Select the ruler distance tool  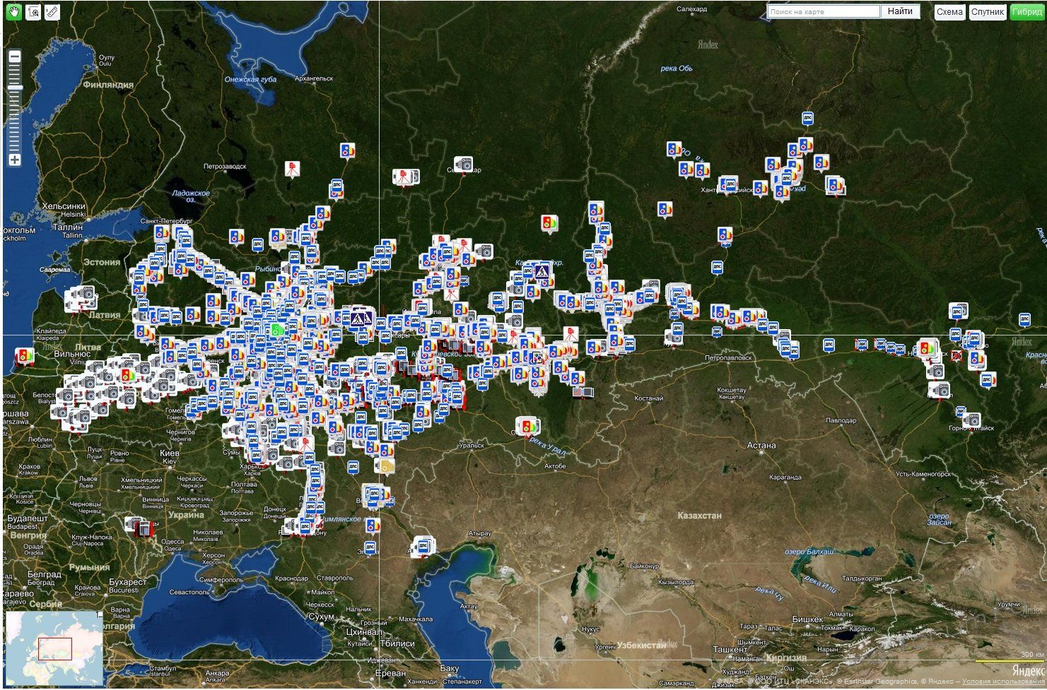coord(52,12)
